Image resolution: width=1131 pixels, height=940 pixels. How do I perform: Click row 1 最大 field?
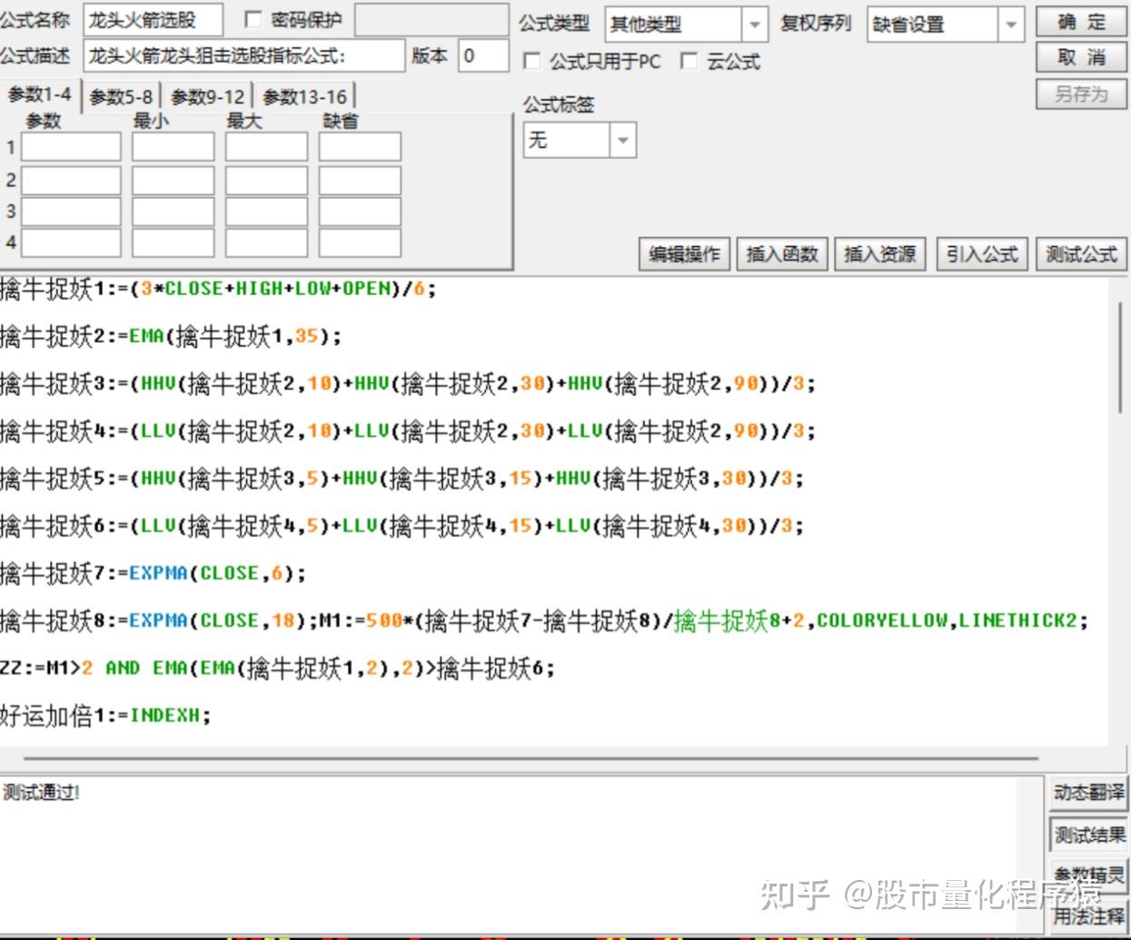pos(266,146)
